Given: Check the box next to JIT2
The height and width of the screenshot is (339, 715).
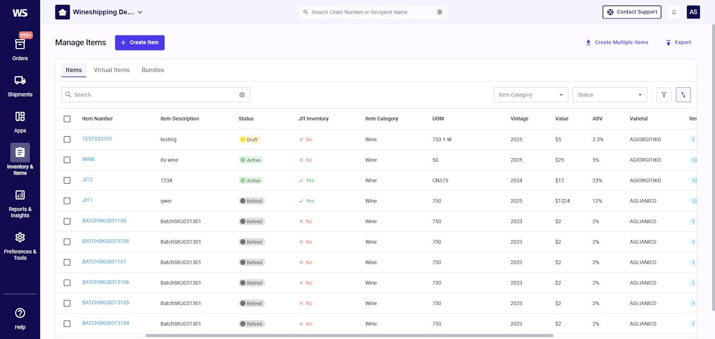Looking at the screenshot, I should [x=67, y=180].
